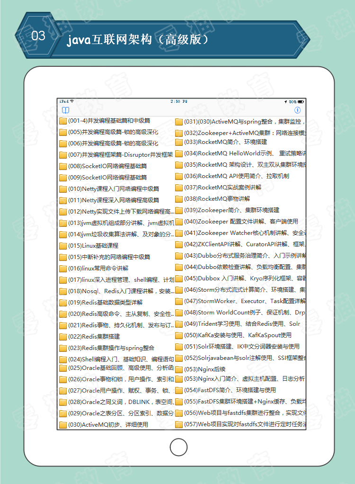355x484 pixels.
Task: Click folder icon for (036)RocketMQ API使用简介
Action: (179, 176)
